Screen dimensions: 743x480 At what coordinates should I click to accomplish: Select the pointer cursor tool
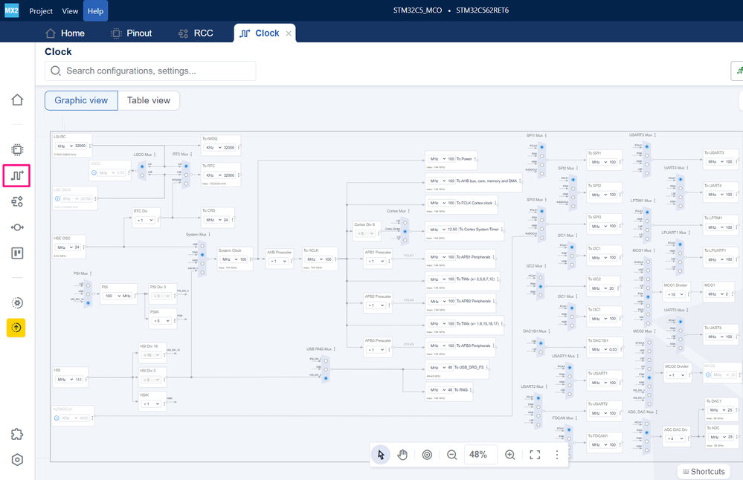click(381, 455)
